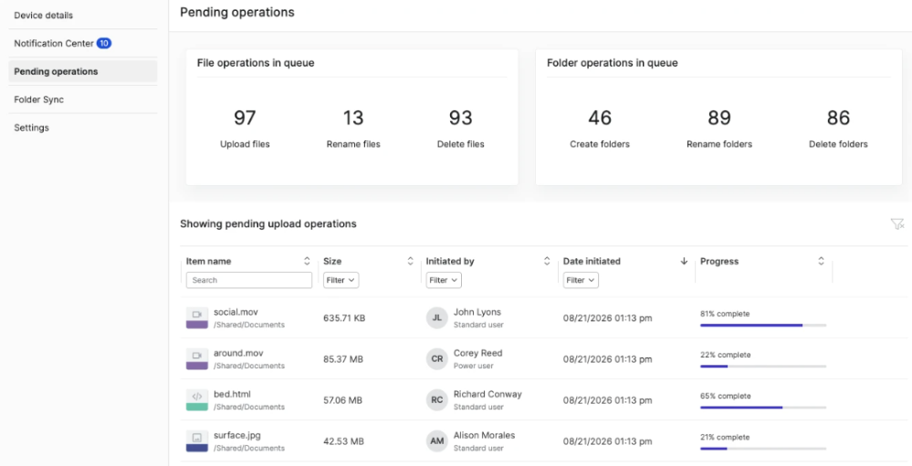The height and width of the screenshot is (466, 912).
Task: Click the surface.jpg 21% progress bar
Action: pyautogui.click(x=763, y=450)
